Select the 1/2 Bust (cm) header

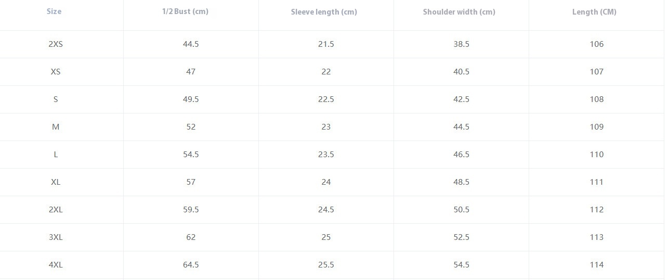[x=185, y=11]
